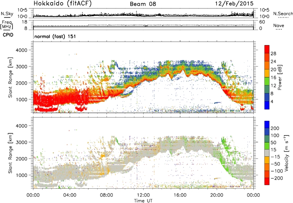This screenshot has width=293, height=203.
Task: Click '4000' on the power panel range axis
Action: 22,50
